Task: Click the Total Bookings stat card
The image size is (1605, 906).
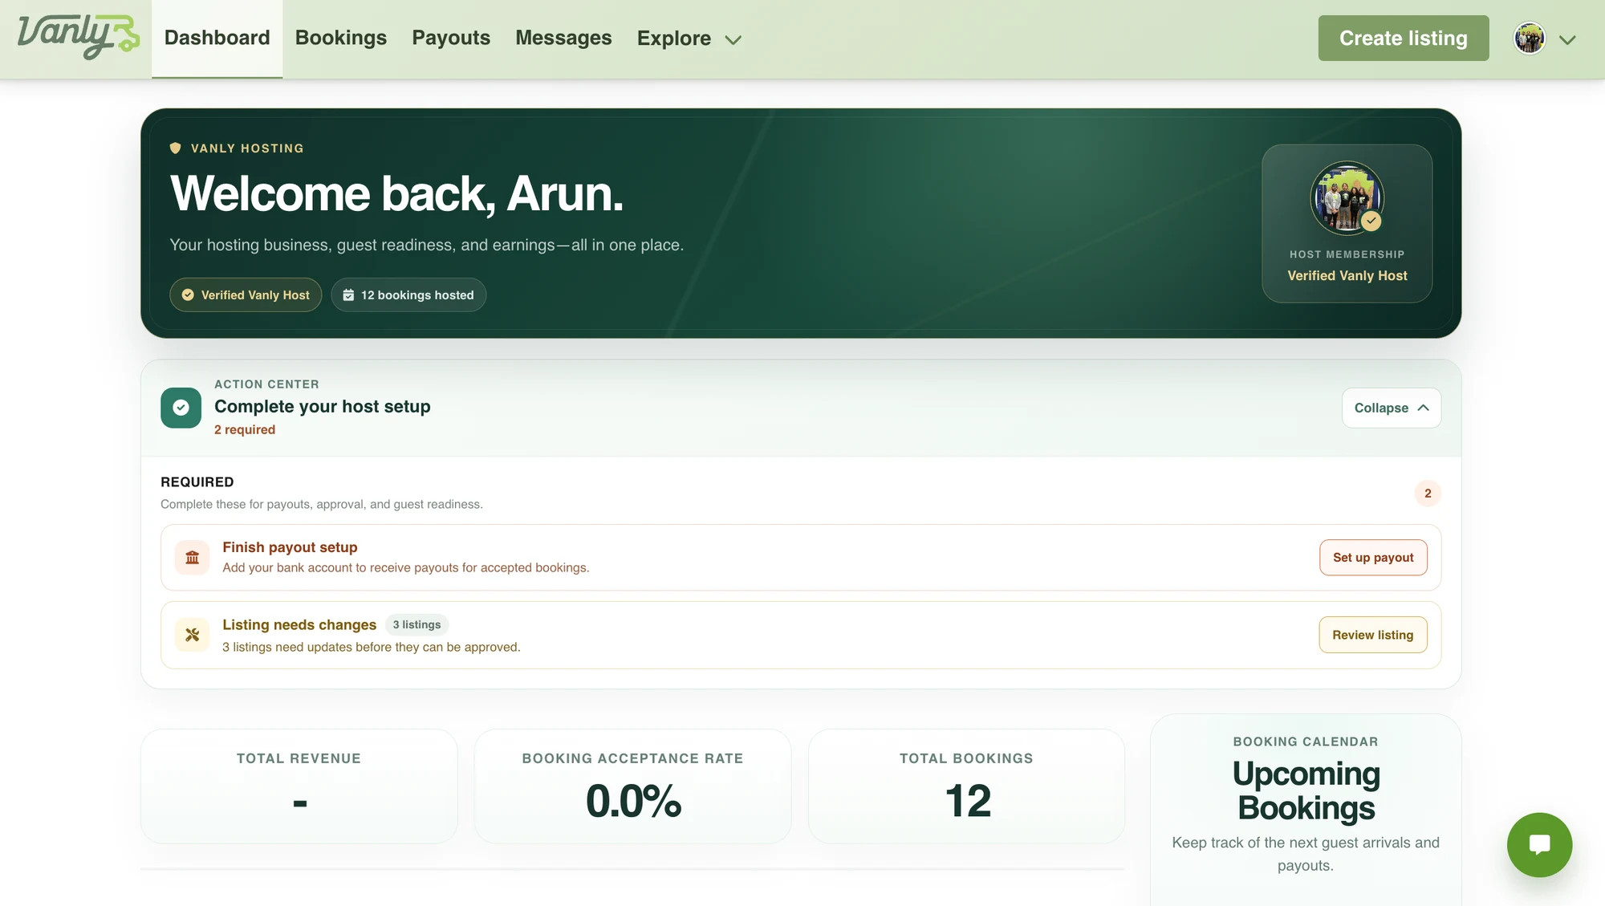Action: (x=966, y=786)
